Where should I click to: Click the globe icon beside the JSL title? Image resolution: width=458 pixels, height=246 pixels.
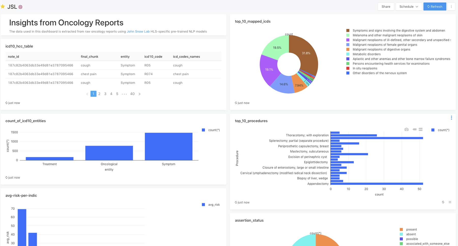tap(21, 7)
